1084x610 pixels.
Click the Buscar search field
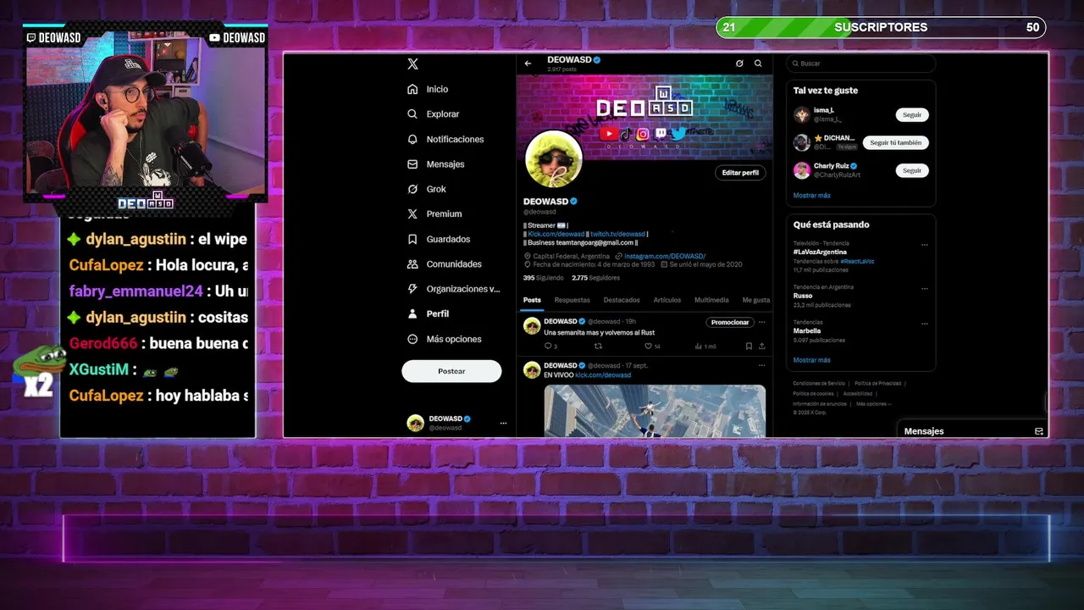(860, 64)
